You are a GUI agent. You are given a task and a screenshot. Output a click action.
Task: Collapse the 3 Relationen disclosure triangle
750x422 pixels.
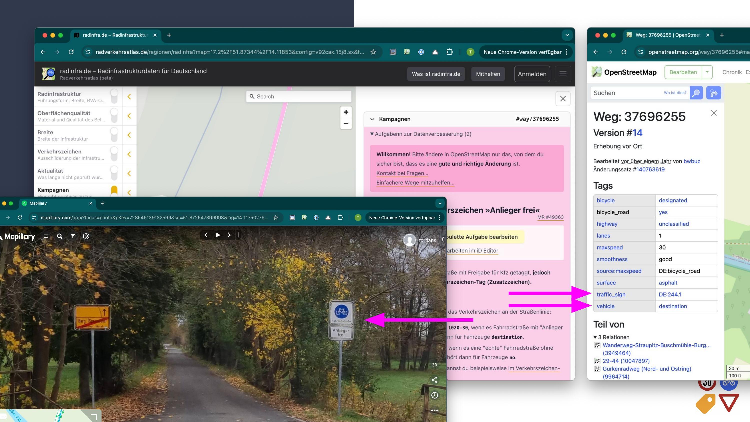pos(595,337)
